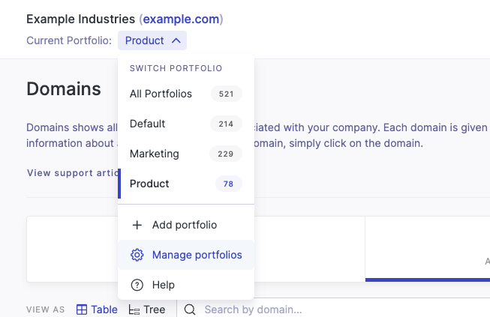The width and height of the screenshot is (490, 317).
Task: Switch to the Default portfolio
Action: 147,124
